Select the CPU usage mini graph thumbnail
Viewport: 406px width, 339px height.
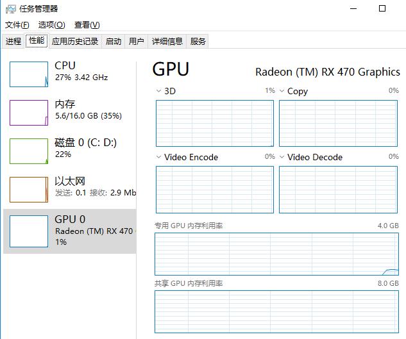pos(29,74)
